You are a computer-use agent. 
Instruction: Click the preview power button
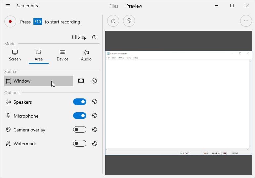point(113,21)
